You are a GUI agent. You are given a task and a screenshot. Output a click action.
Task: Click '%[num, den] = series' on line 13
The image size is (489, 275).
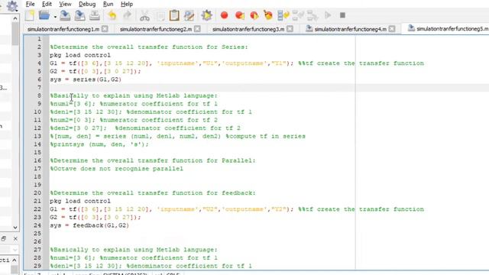point(88,136)
